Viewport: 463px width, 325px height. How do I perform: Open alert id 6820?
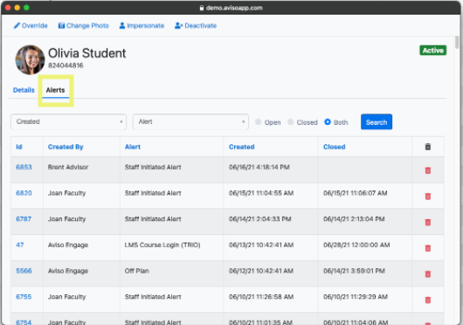(24, 193)
